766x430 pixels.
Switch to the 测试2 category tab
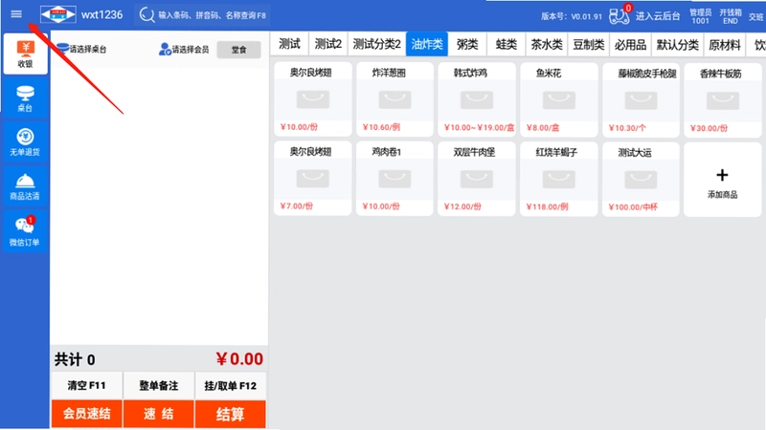tap(327, 44)
